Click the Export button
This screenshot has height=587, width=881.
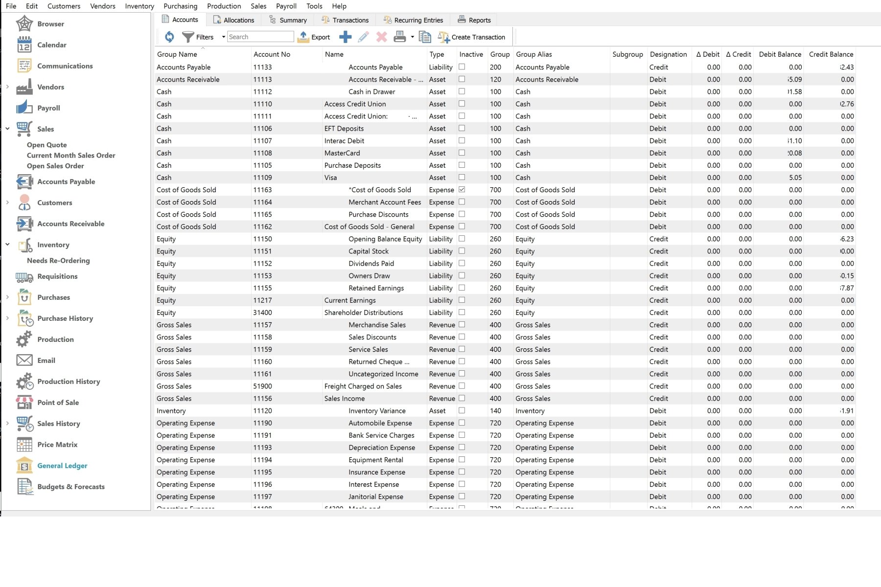314,37
